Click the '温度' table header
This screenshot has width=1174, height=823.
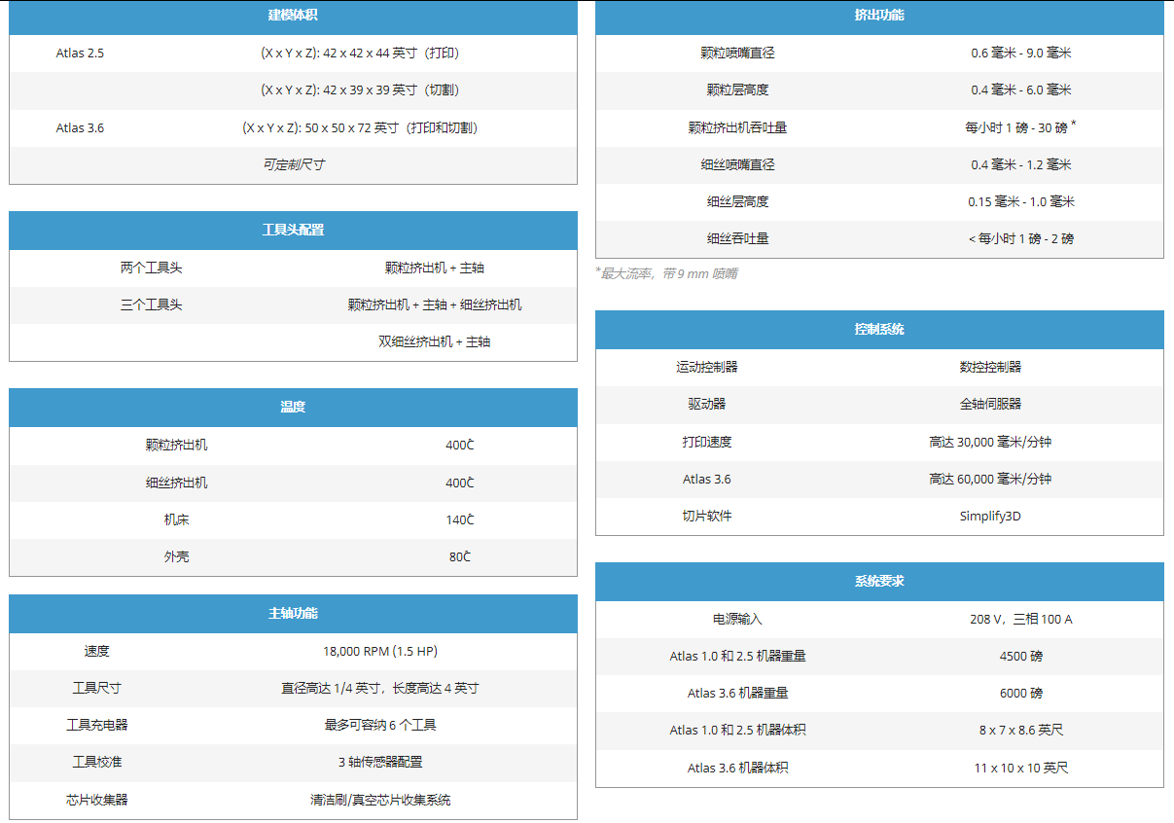[293, 408]
